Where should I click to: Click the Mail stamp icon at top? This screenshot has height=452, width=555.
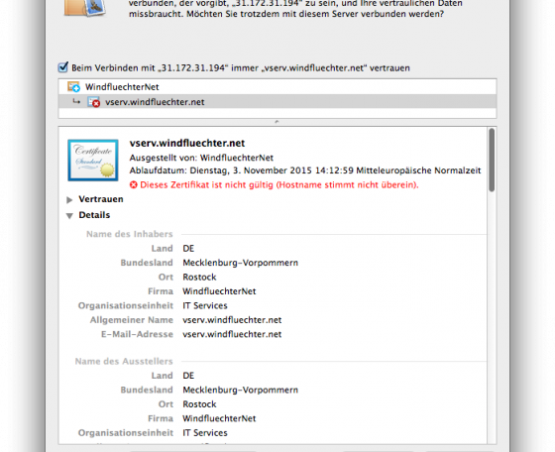click(x=85, y=8)
